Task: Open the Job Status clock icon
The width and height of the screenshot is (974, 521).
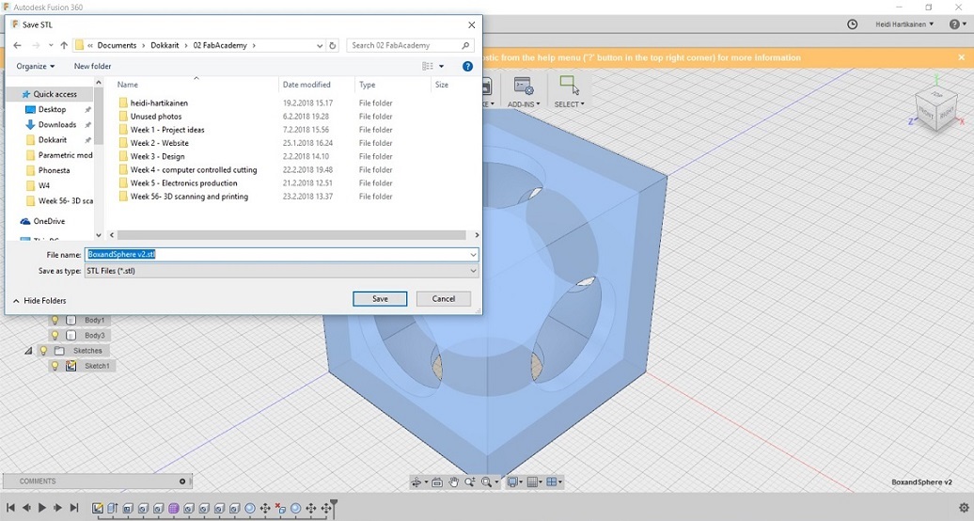Action: (x=852, y=24)
